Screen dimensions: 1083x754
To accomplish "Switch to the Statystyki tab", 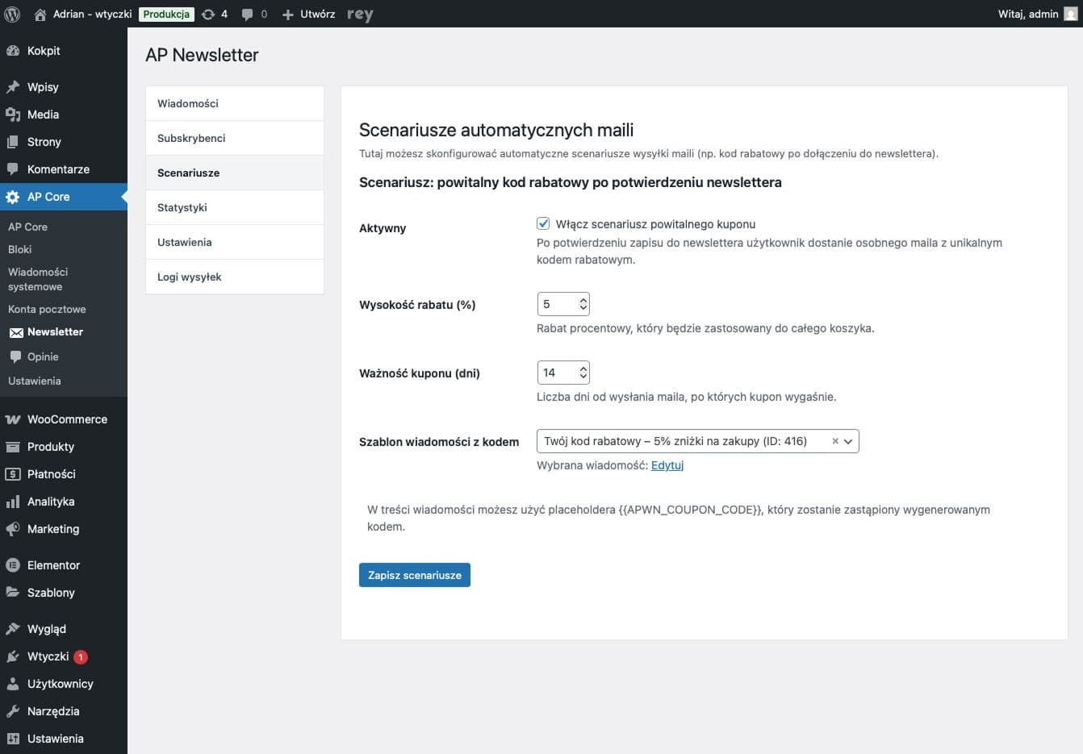I will (181, 207).
